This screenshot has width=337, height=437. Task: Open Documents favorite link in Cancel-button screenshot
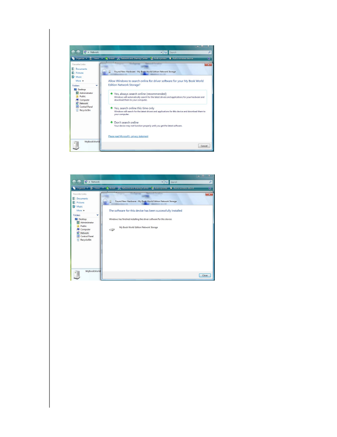pos(79,69)
